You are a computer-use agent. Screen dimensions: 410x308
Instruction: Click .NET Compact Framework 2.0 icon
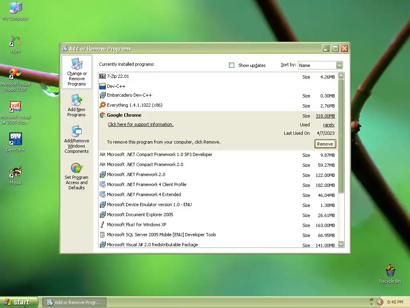(102, 164)
